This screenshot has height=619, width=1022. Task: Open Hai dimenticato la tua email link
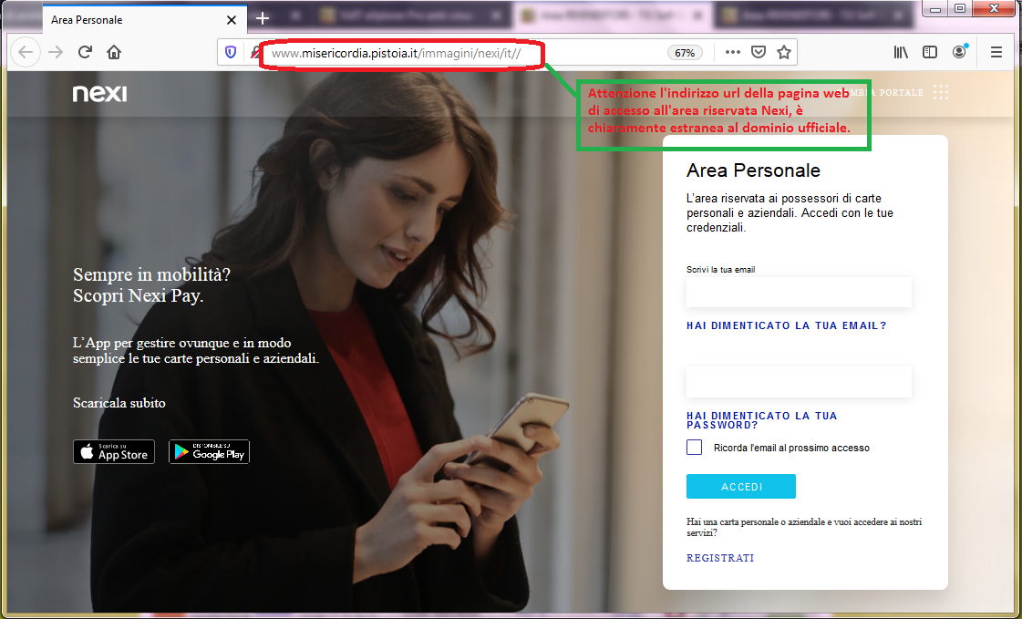[787, 325]
